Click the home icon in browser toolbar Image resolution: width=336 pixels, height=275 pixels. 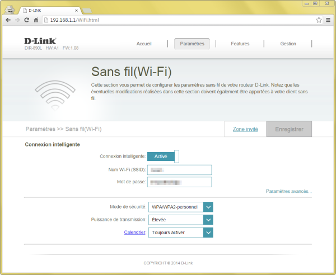coord(36,20)
